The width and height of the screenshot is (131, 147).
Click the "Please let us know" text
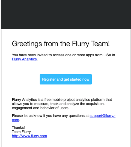27,116
